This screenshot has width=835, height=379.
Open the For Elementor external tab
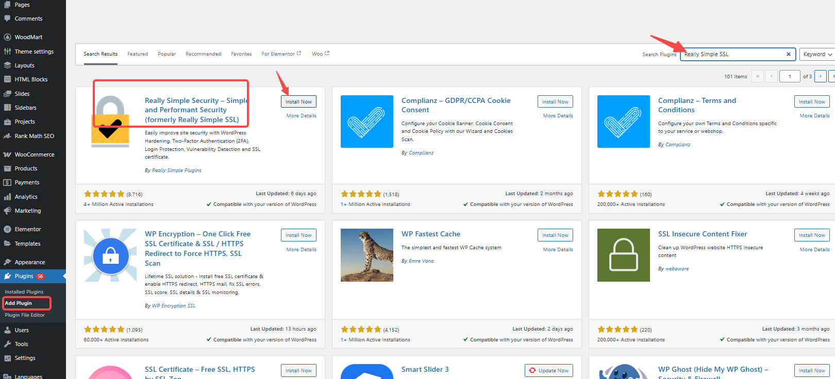(x=281, y=54)
